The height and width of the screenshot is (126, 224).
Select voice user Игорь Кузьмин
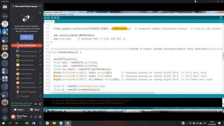point(27,65)
